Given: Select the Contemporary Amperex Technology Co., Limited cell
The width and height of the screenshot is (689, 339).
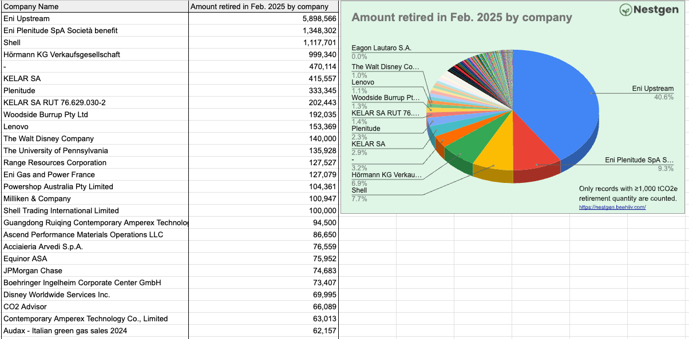Looking at the screenshot, I should pyautogui.click(x=94, y=319).
